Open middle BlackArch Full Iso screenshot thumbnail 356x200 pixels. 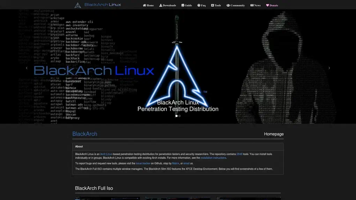point(178,198)
